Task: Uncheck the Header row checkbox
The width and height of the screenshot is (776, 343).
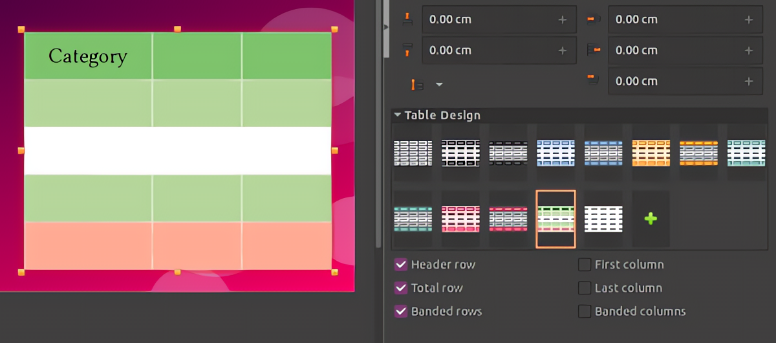Action: [401, 265]
